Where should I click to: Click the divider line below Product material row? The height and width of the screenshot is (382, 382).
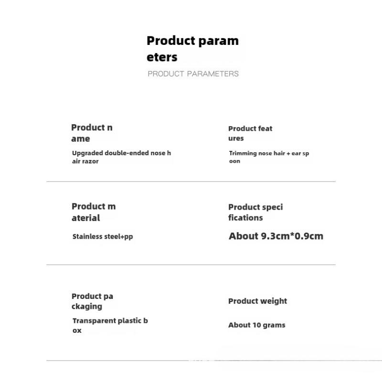pos(191,265)
